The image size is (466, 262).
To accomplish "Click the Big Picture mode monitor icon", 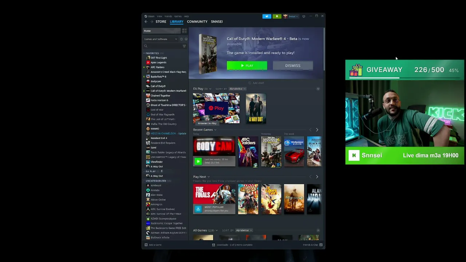I will point(304,16).
